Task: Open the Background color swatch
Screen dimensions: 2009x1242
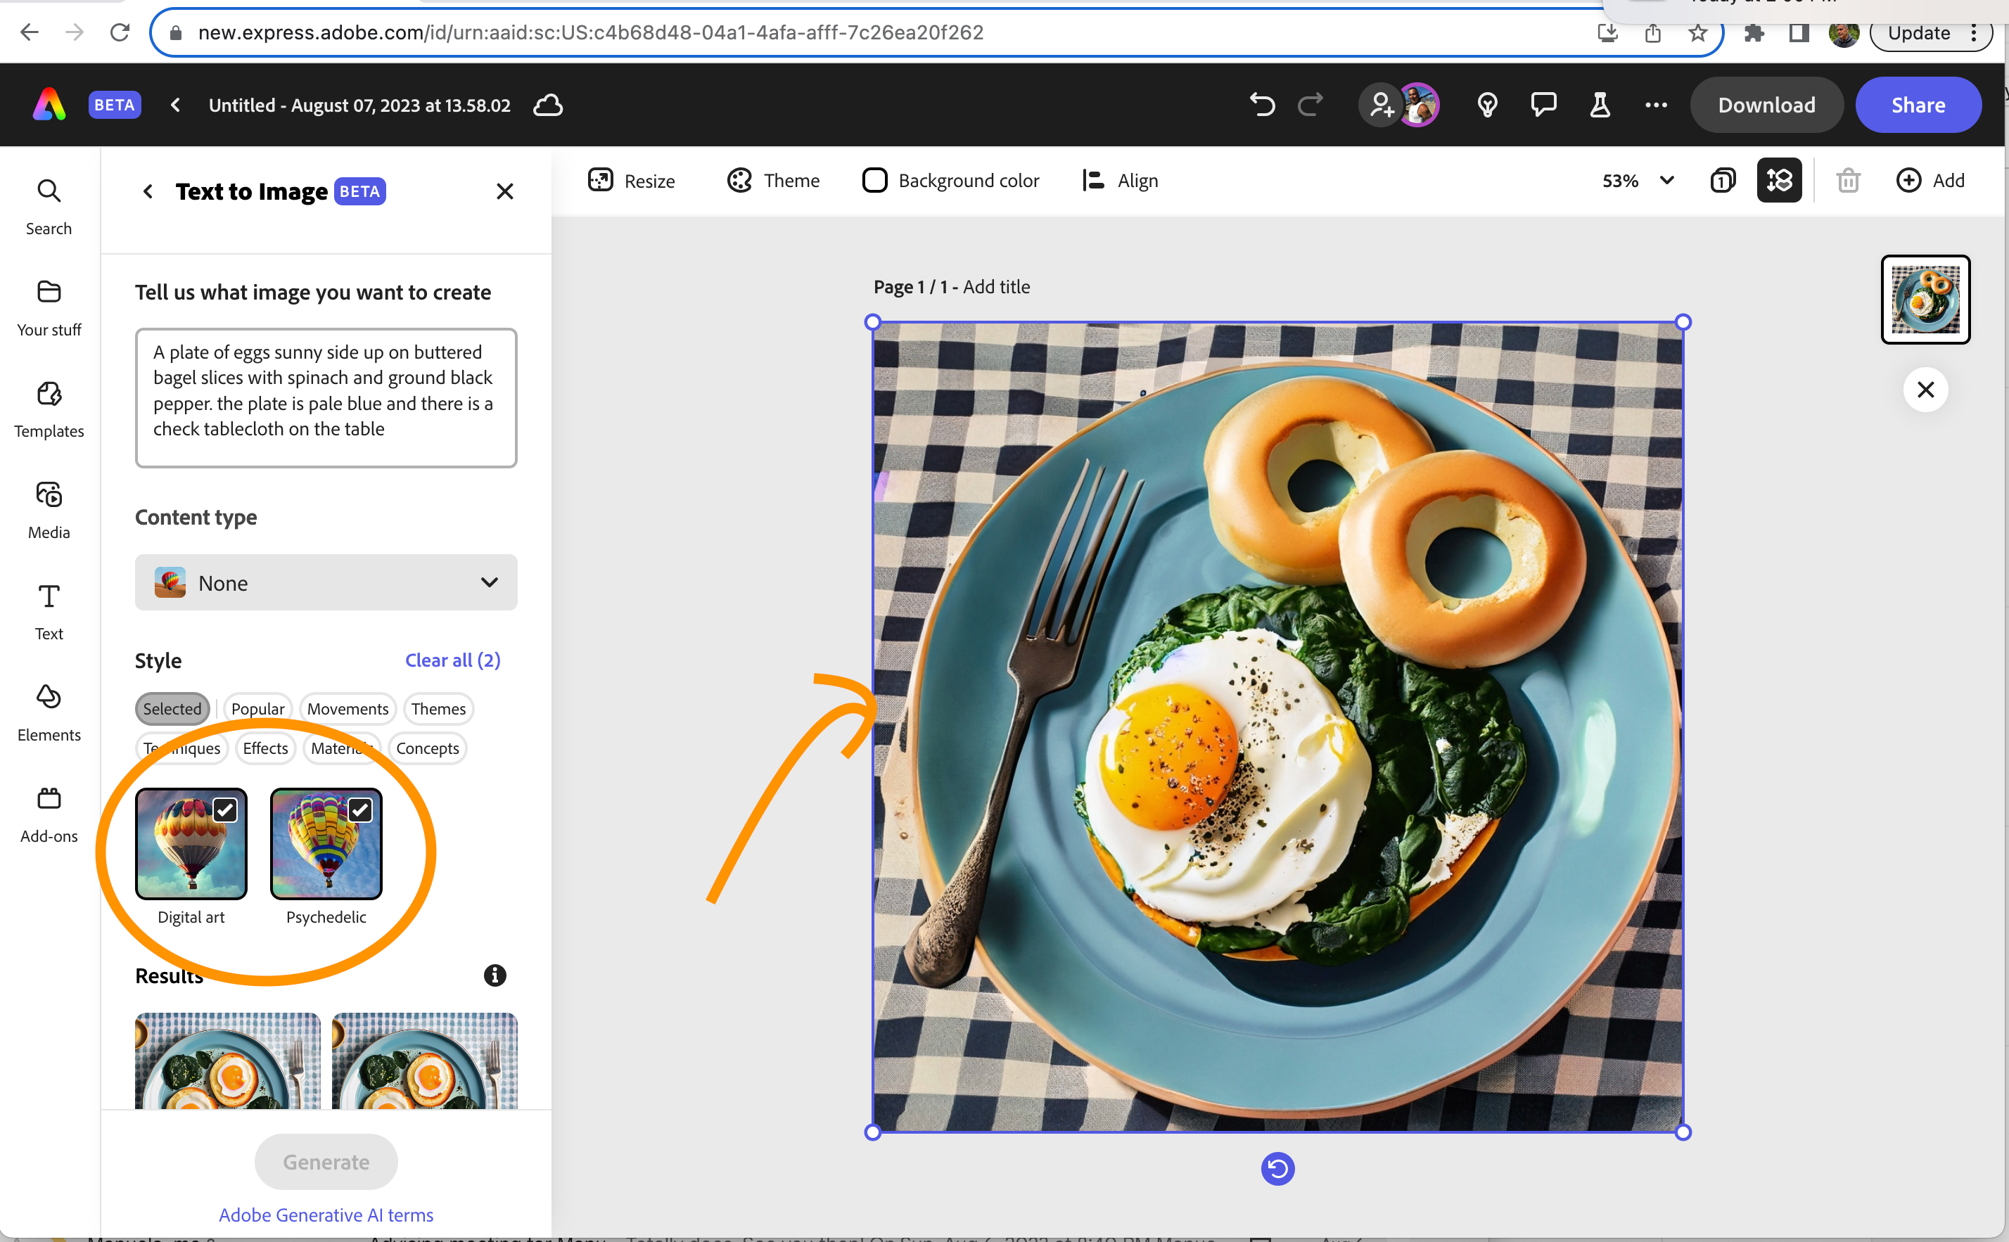Action: [875, 180]
